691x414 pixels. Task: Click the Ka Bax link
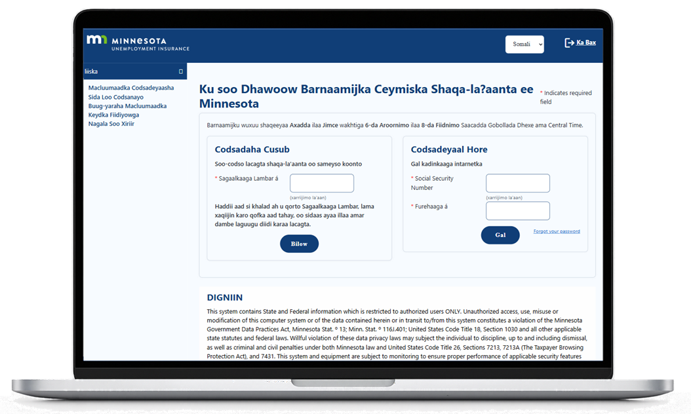(x=586, y=43)
